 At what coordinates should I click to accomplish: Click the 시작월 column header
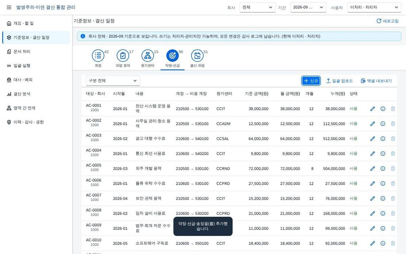tap(119, 94)
